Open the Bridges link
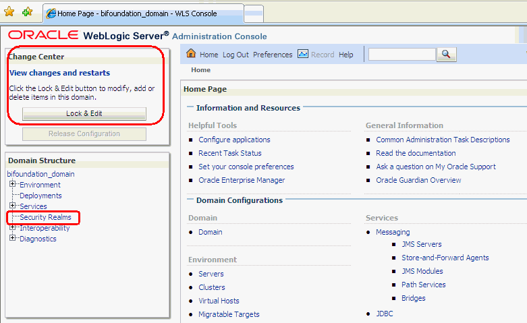527x323 pixels. click(x=414, y=298)
